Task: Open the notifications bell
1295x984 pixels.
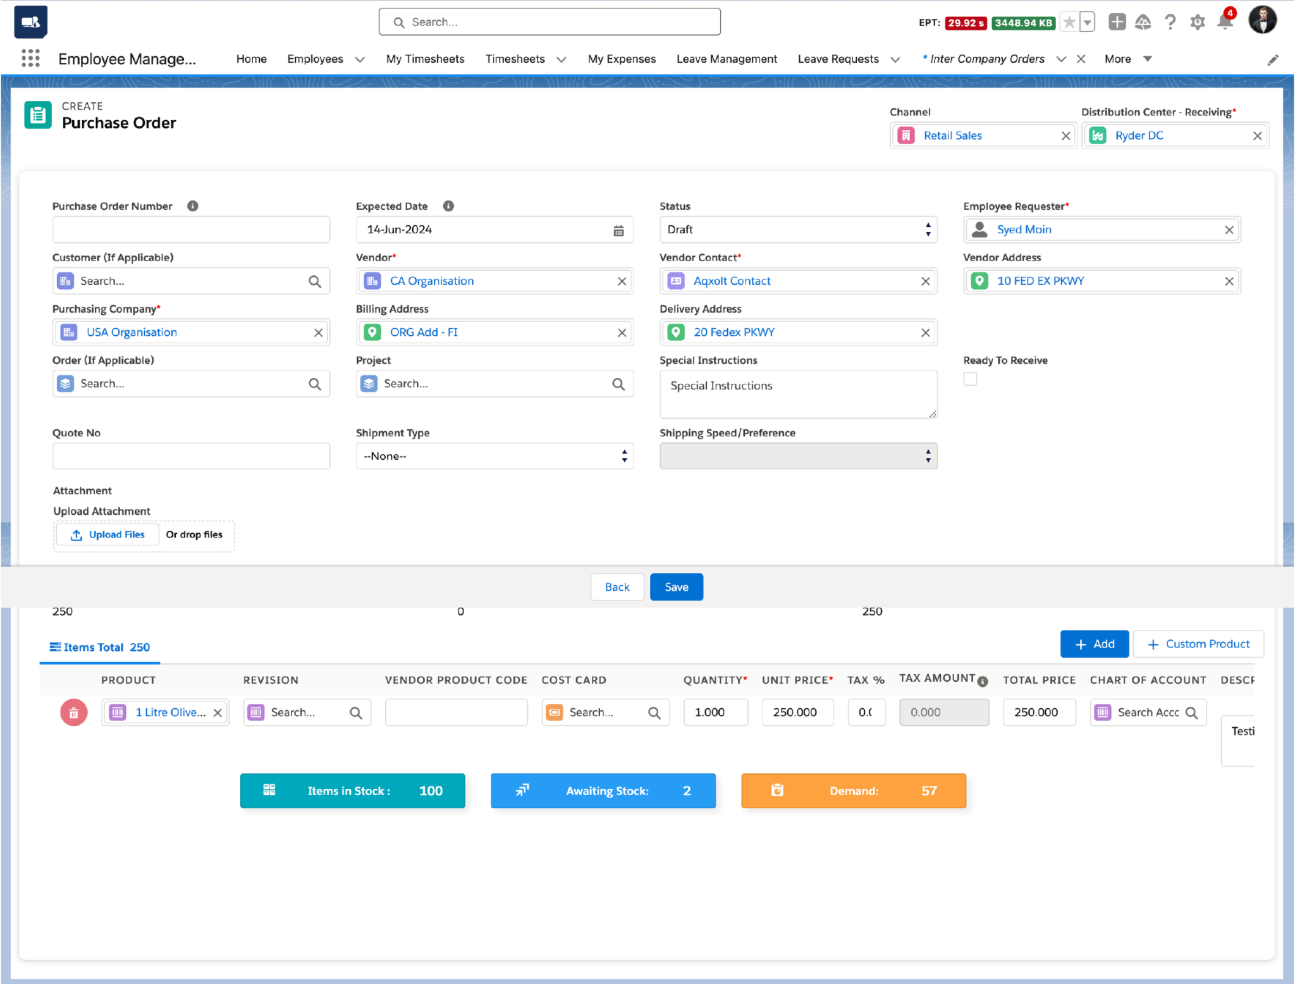Action: tap(1225, 23)
